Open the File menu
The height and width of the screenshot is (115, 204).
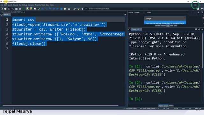[2, 5]
